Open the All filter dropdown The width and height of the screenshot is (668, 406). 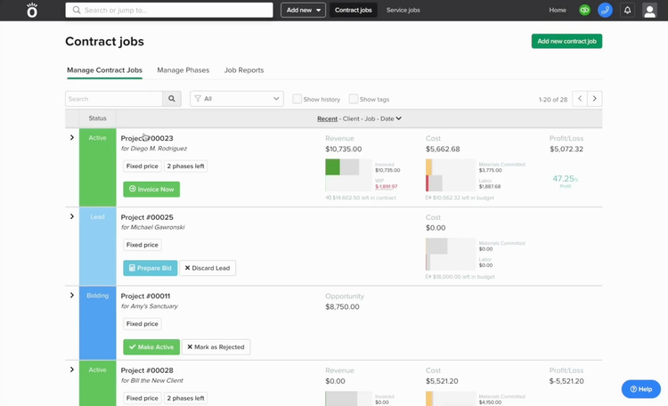(x=237, y=99)
